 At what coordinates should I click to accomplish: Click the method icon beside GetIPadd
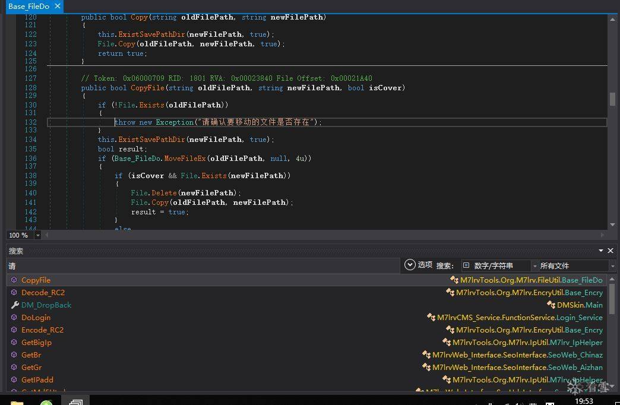(x=14, y=379)
